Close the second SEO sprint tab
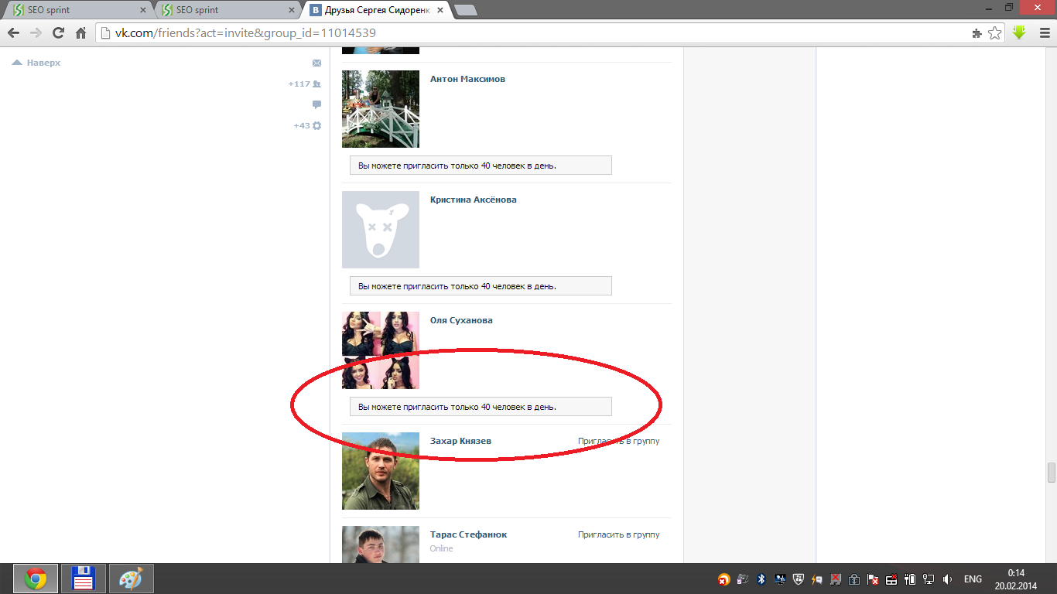The height and width of the screenshot is (594, 1057). pos(292,11)
